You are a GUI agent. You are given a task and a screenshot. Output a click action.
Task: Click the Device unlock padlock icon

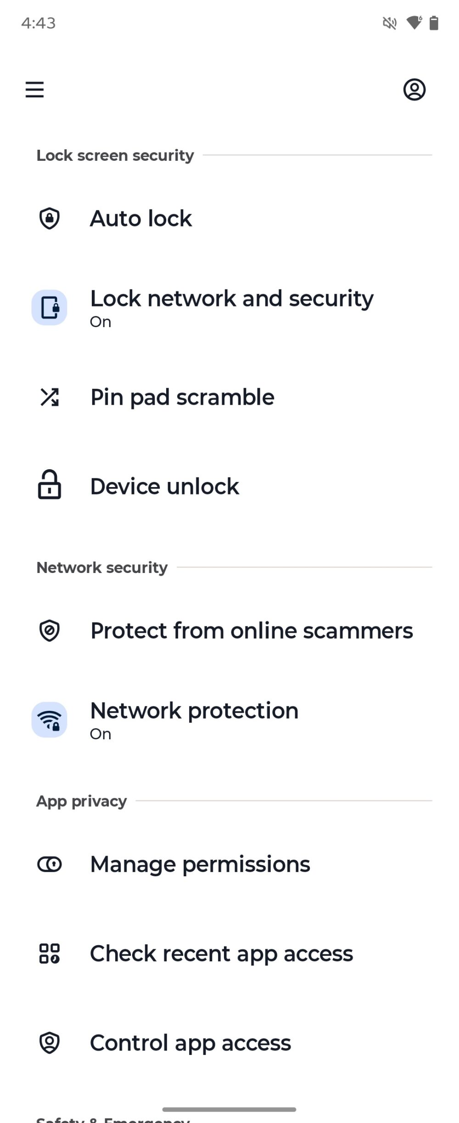(50, 486)
